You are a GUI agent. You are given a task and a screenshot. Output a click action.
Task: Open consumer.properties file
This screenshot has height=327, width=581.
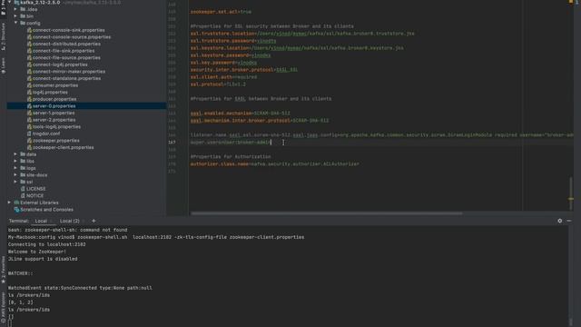[x=55, y=85]
